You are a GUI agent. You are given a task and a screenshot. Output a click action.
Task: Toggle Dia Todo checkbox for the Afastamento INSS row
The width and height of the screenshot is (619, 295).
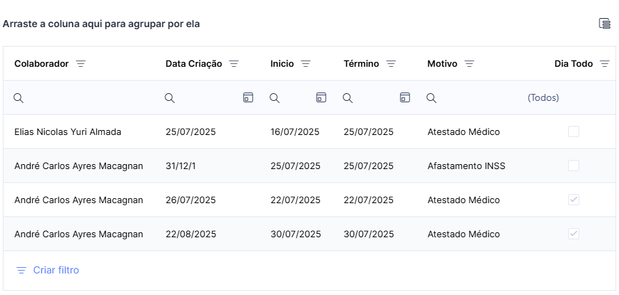tap(574, 166)
